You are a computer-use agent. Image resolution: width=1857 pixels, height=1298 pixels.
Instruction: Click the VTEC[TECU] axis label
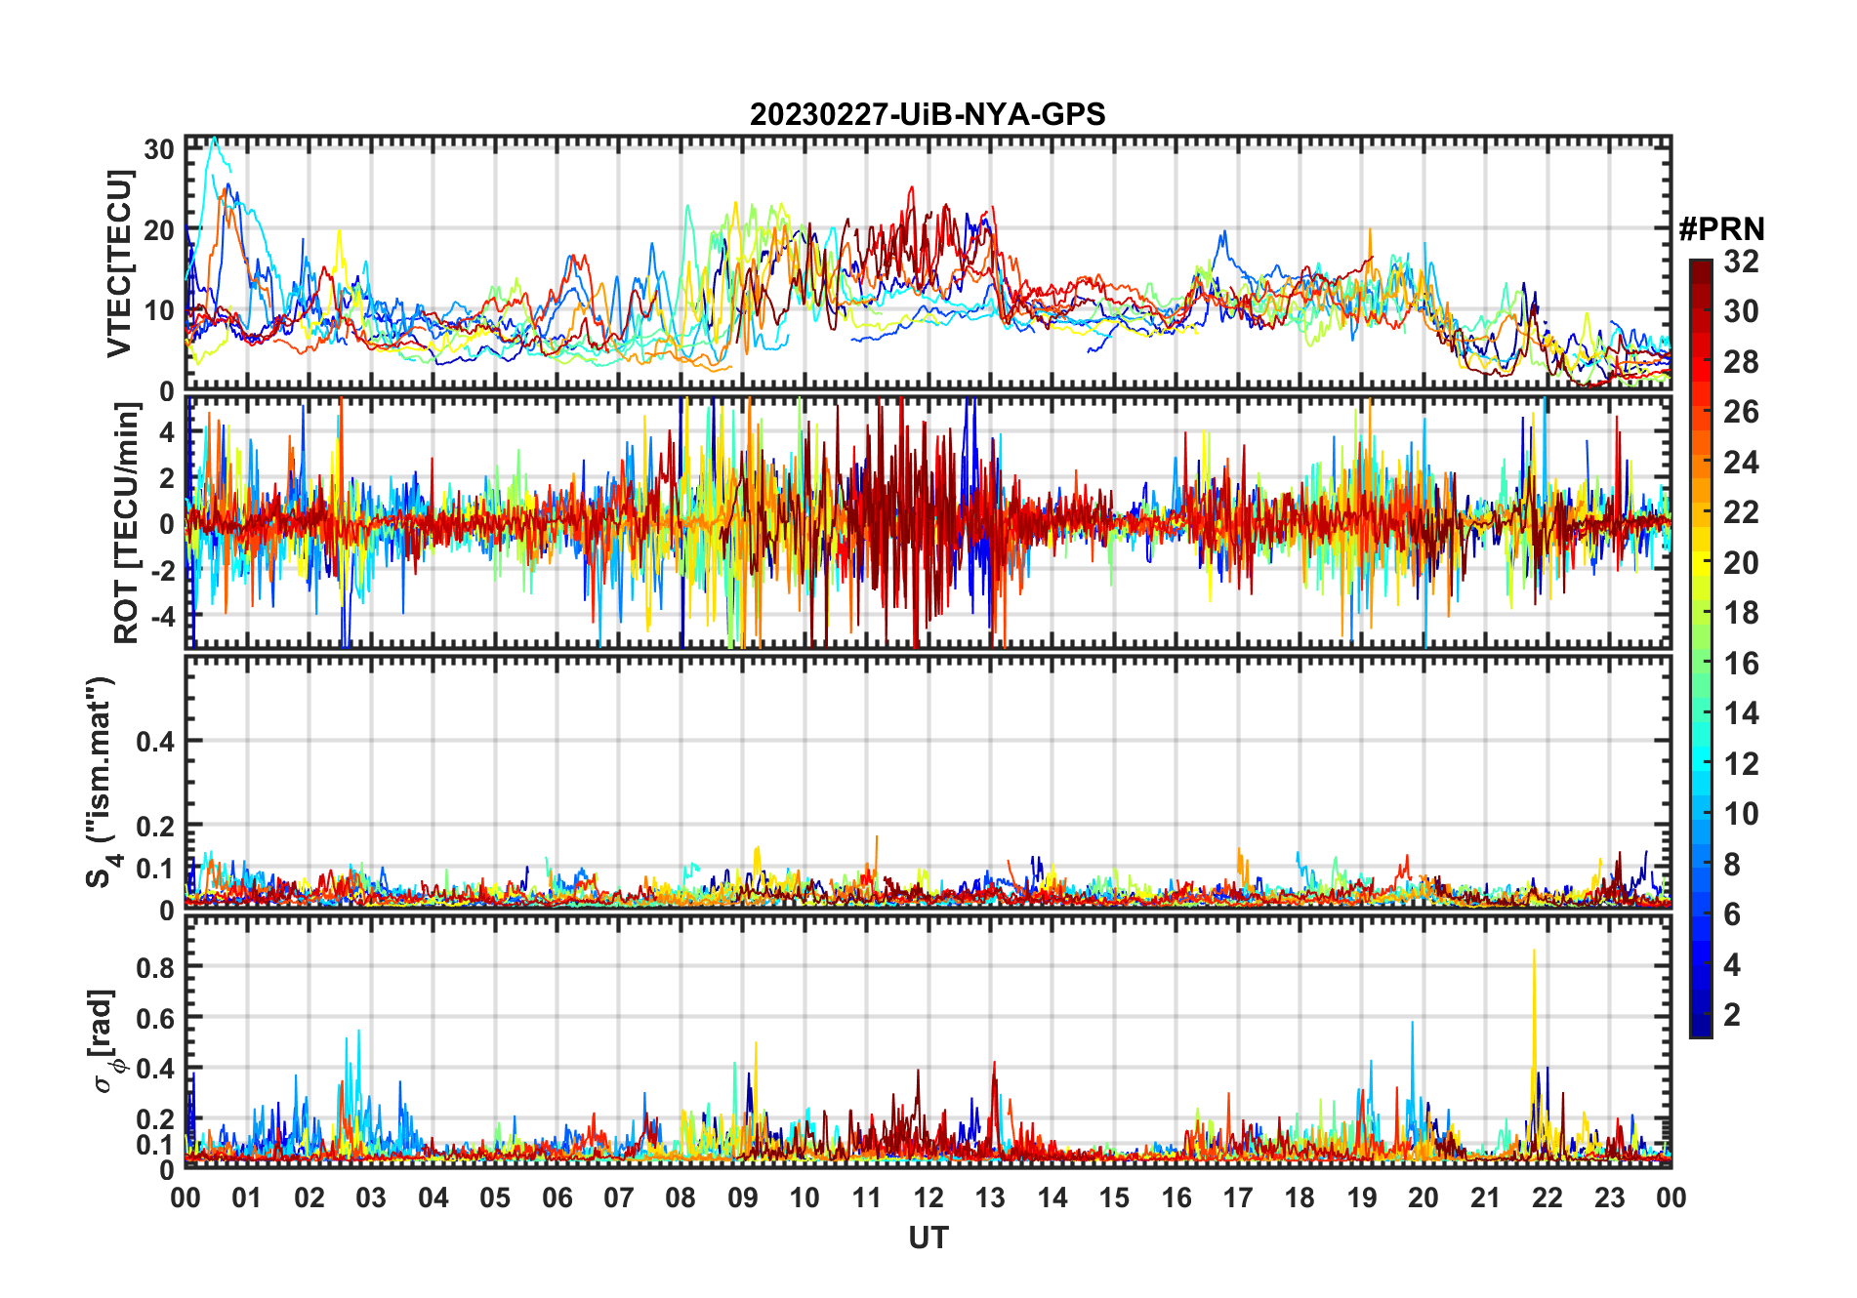pos(119,264)
